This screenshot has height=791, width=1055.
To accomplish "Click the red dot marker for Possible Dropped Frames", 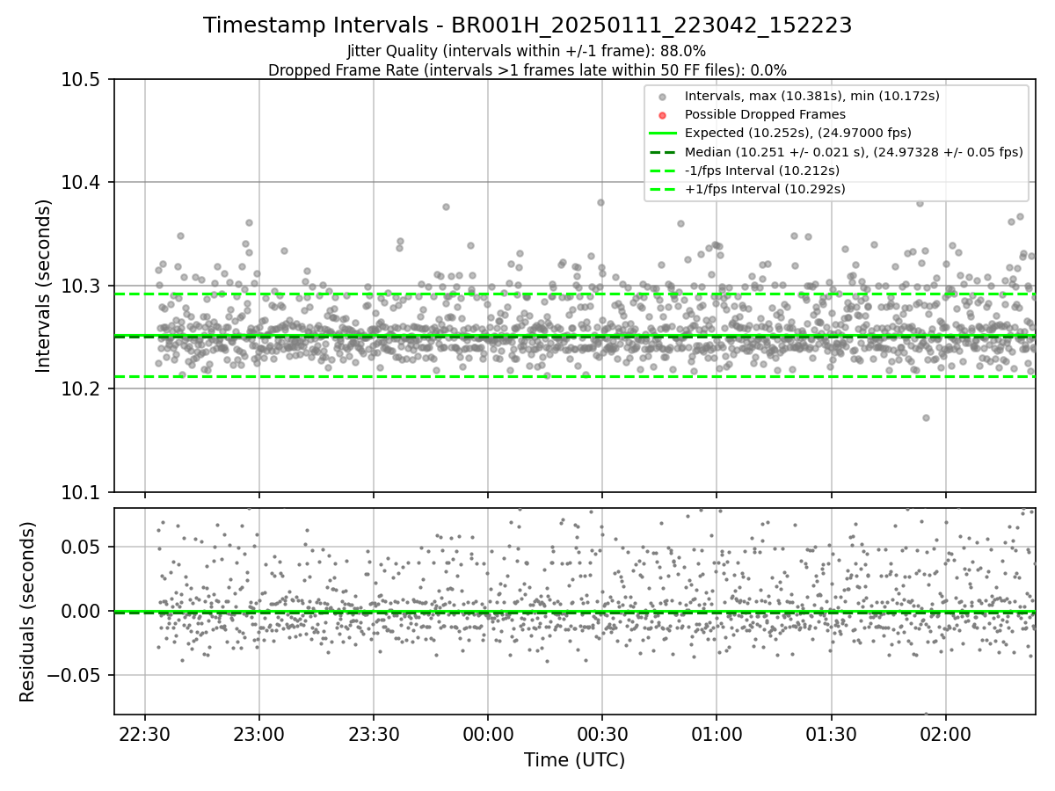I will [663, 115].
